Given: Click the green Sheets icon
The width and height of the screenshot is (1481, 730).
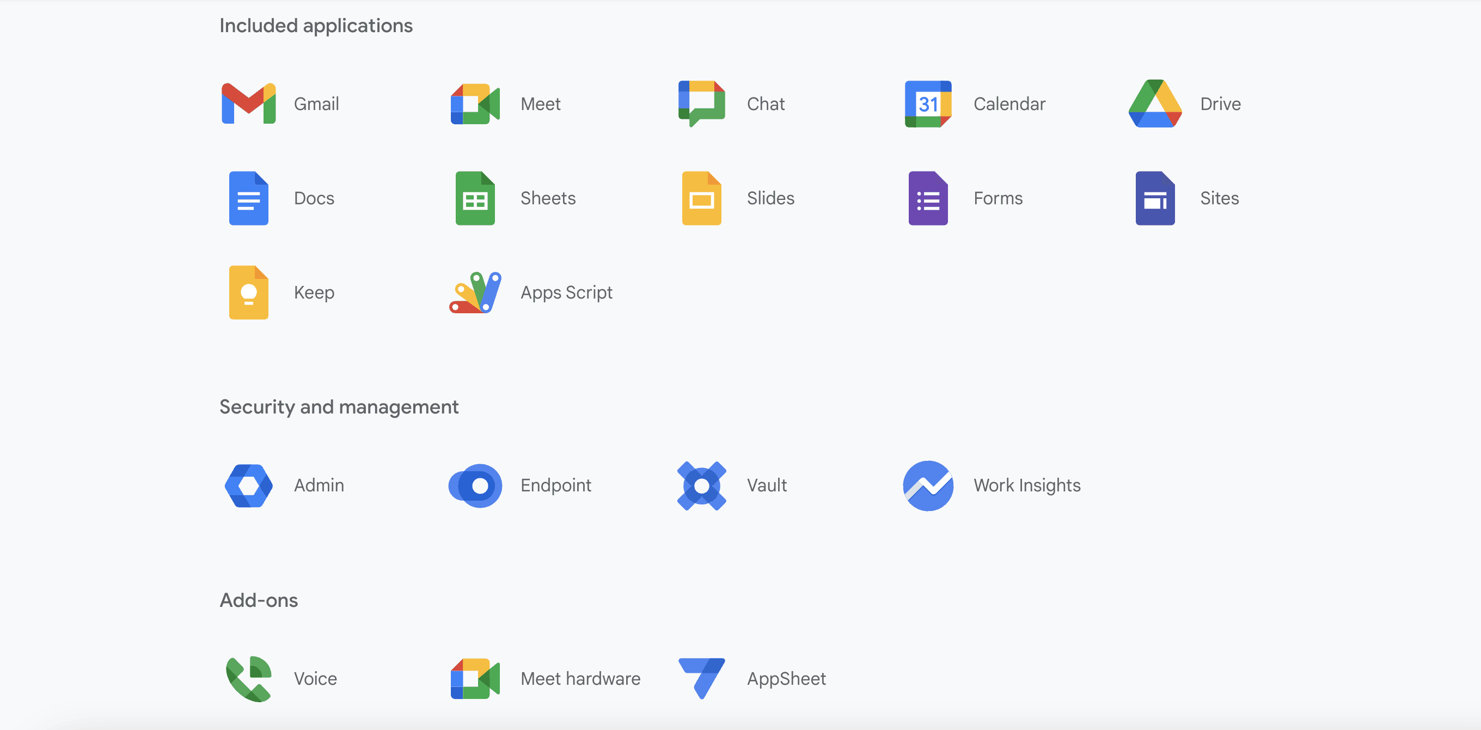Looking at the screenshot, I should point(475,198).
